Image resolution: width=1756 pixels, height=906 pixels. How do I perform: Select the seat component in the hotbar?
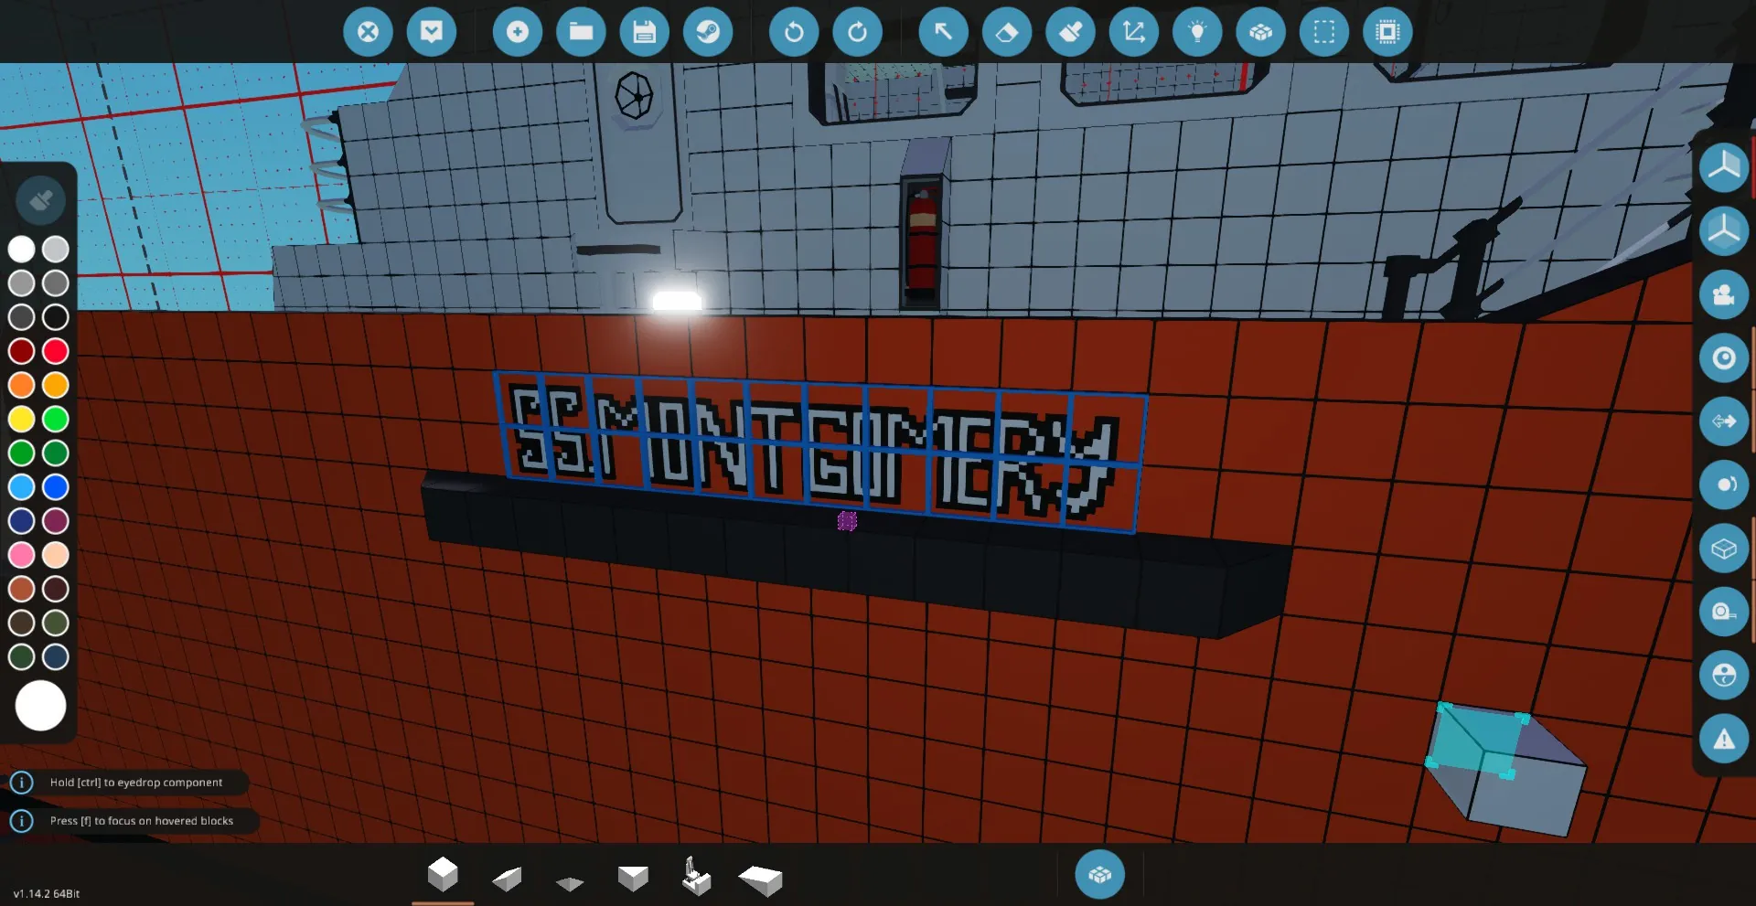coord(696,877)
